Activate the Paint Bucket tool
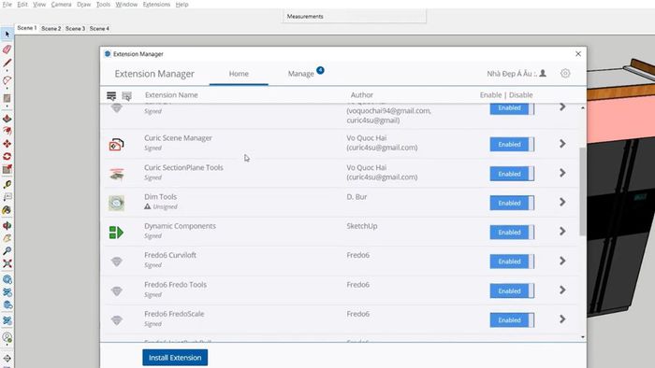 pyautogui.click(x=7, y=210)
